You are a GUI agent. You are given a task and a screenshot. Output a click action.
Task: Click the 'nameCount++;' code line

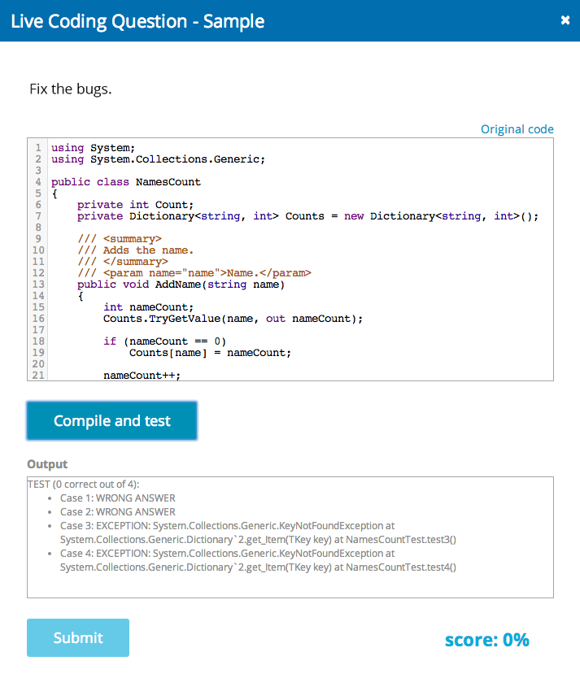pyautogui.click(x=142, y=376)
